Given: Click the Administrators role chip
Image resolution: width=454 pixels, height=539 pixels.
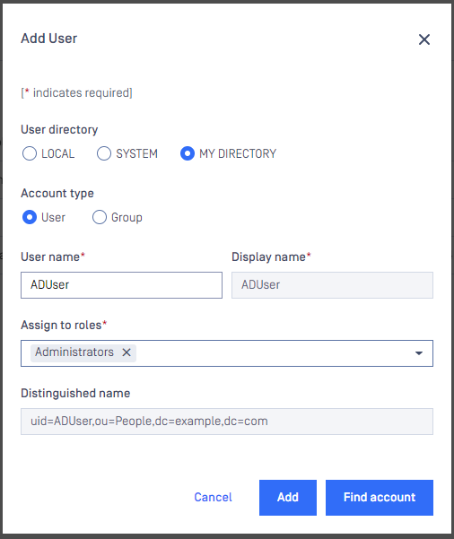Looking at the screenshot, I should tap(74, 352).
